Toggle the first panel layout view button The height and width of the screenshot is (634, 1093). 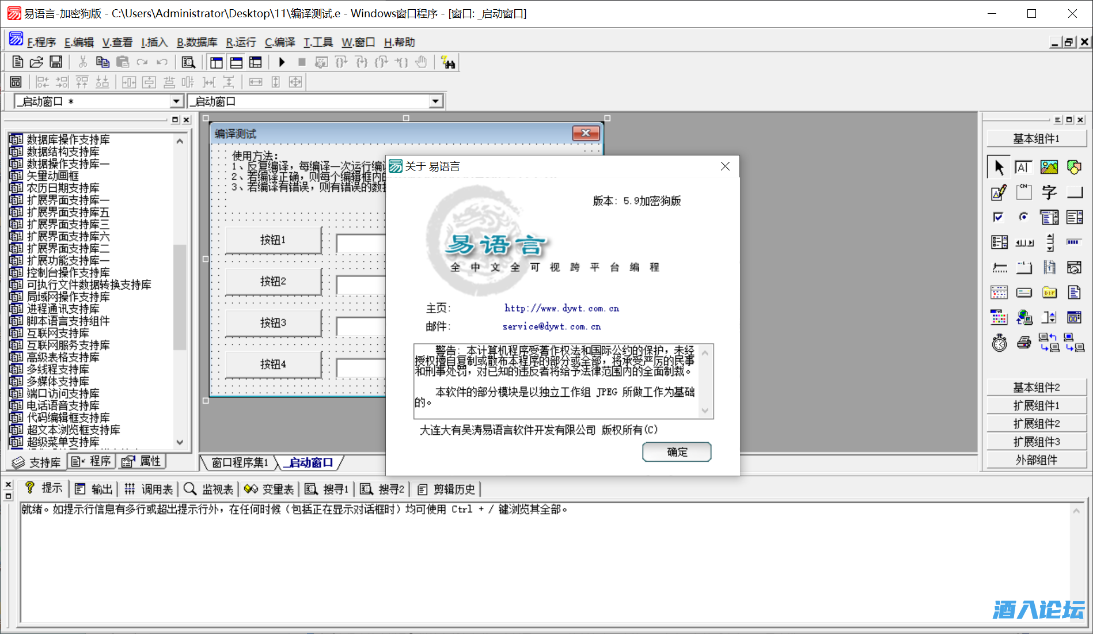pos(217,62)
